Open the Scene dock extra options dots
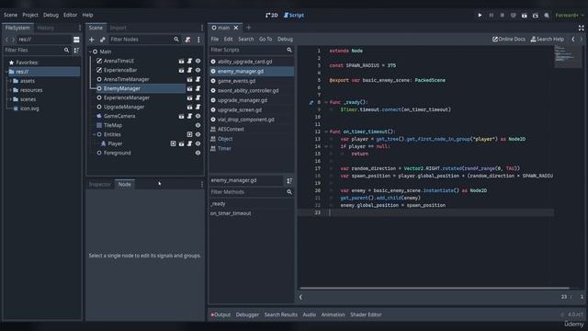 click(198, 40)
